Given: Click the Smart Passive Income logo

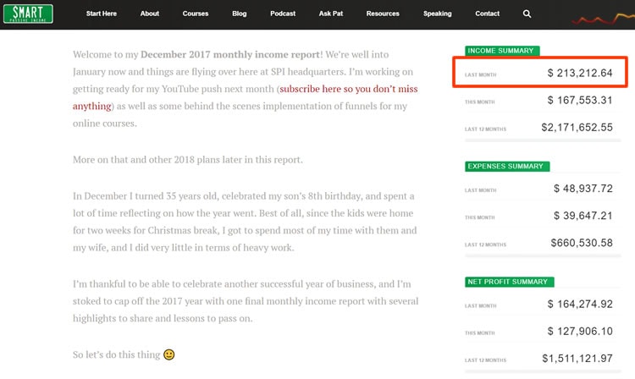Looking at the screenshot, I should [x=28, y=14].
